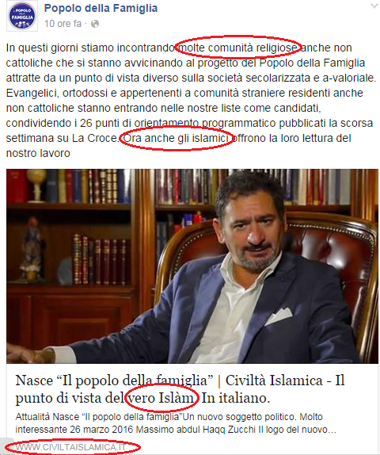This screenshot has height=455, width=380.
Task: Open the linked article preview image
Action: point(192,266)
